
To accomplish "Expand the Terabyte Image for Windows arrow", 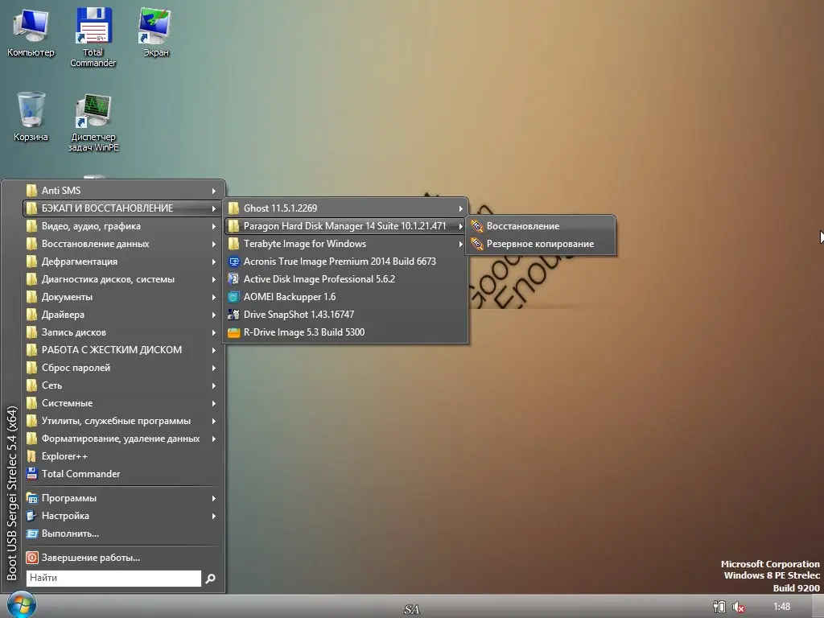I will [461, 244].
